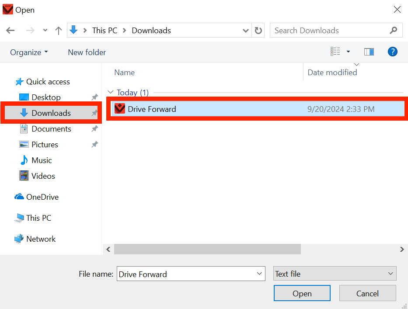
Task: Expand the file name history dropdown
Action: (258, 274)
